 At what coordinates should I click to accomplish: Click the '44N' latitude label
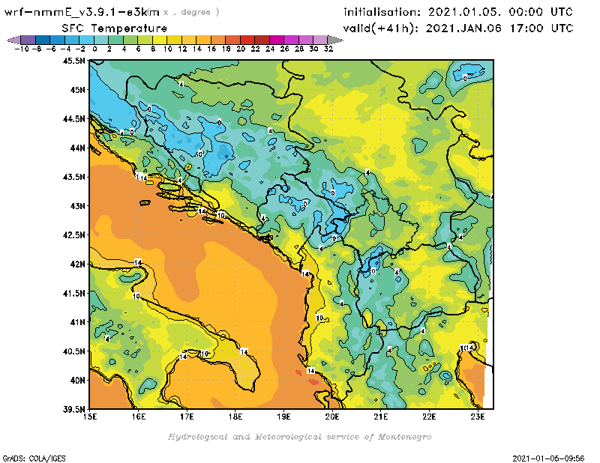(77, 148)
